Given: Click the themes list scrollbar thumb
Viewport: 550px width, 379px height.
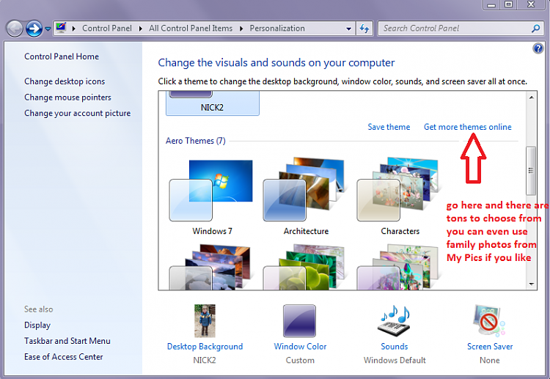Looking at the screenshot, I should 531,171.
